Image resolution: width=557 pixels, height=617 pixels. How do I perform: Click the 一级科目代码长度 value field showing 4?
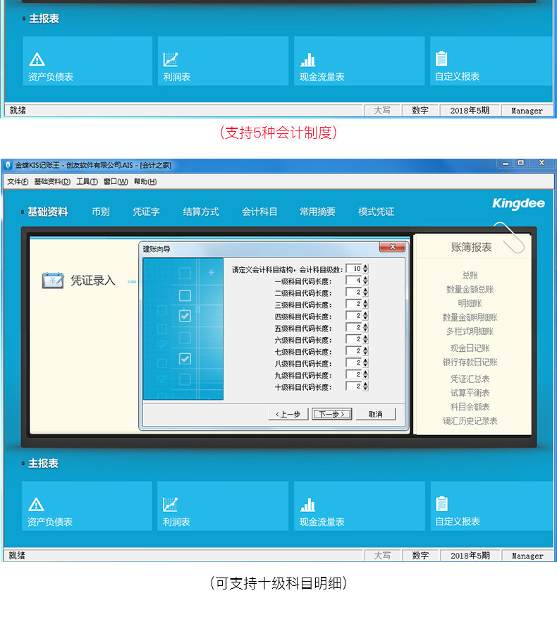354,281
